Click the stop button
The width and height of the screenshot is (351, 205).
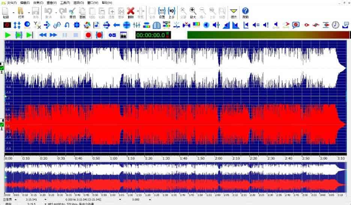coord(76,35)
